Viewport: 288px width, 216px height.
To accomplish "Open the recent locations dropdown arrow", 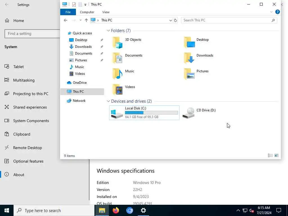I will pos(80,20).
